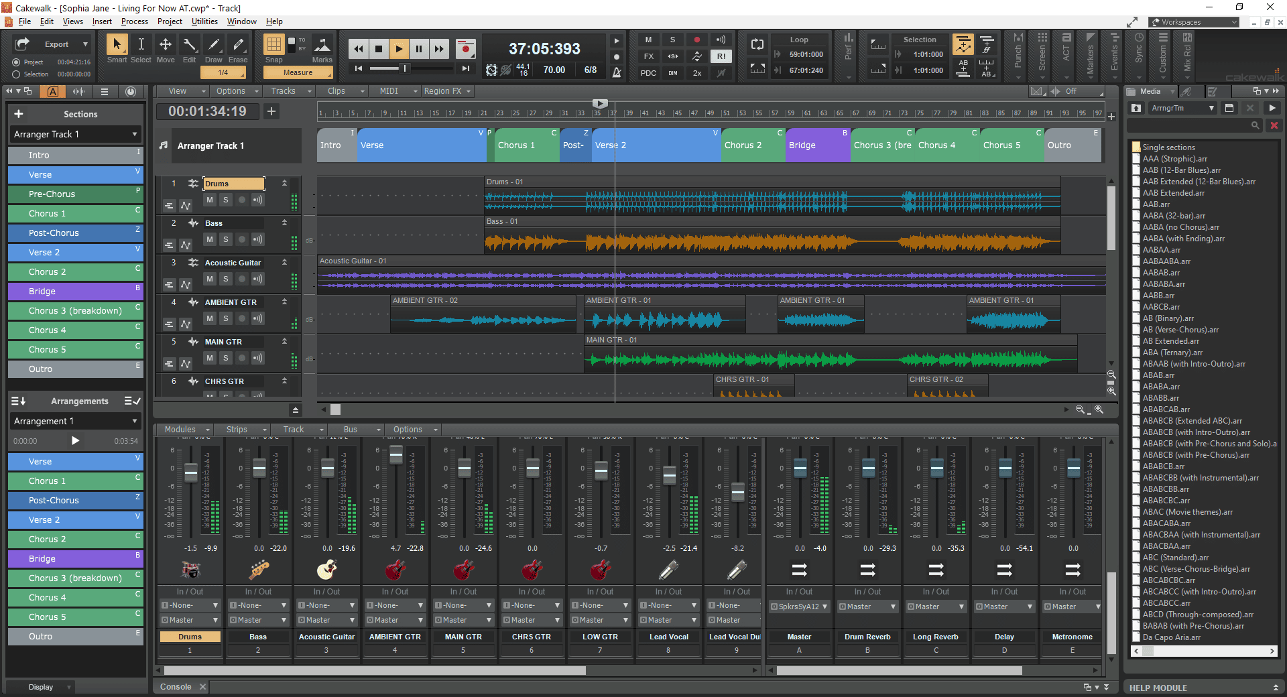This screenshot has width=1287, height=697.
Task: Add track with plus button
Action: 271,111
